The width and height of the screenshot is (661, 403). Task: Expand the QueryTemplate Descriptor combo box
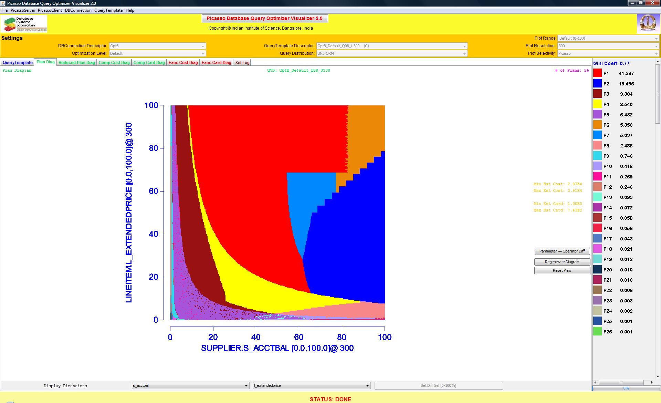pyautogui.click(x=391, y=46)
